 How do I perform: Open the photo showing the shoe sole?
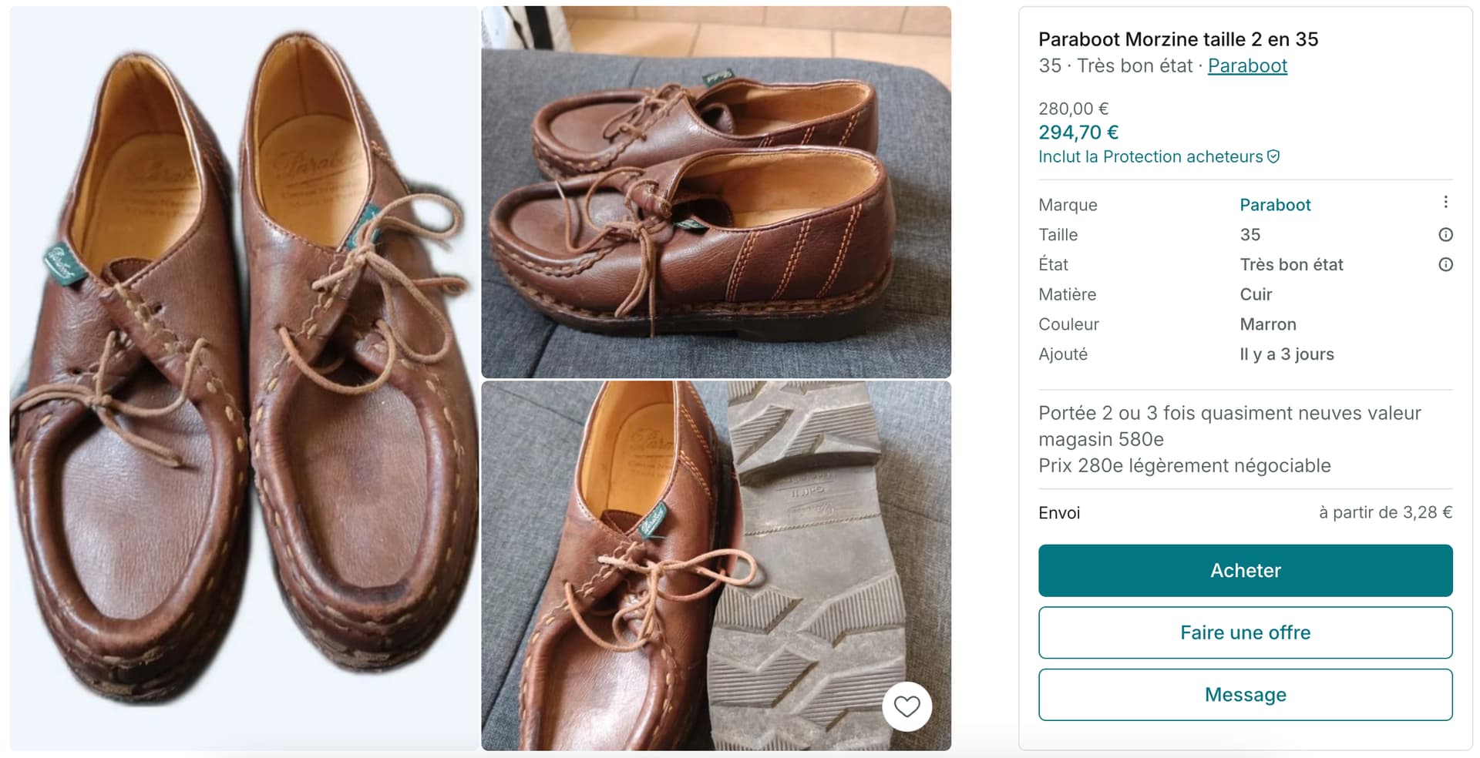point(715,565)
